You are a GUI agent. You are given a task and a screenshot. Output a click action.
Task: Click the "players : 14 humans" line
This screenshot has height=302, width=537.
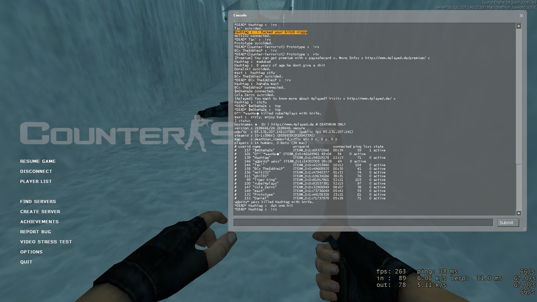pyautogui.click(x=271, y=143)
